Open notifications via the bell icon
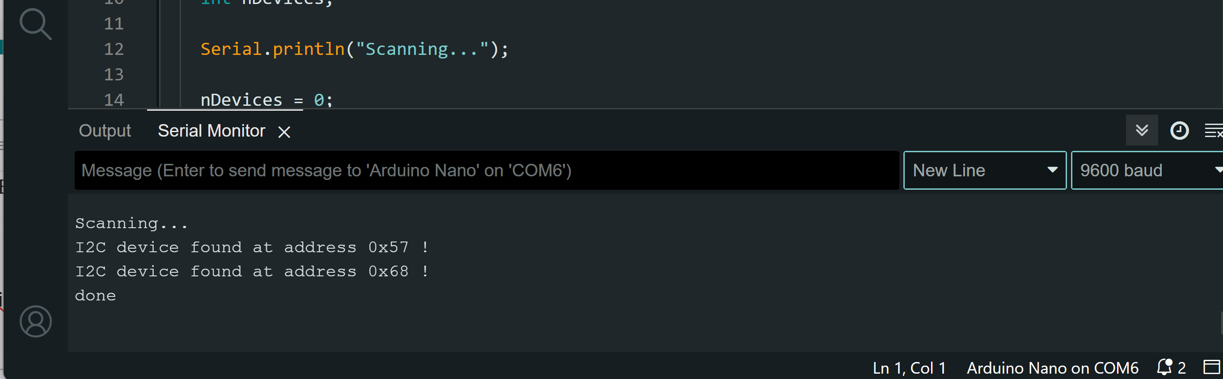The image size is (1223, 379). click(1164, 367)
